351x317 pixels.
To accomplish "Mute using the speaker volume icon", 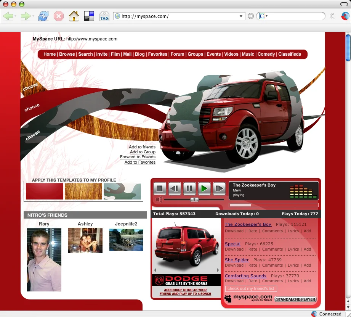I will coord(159,200).
